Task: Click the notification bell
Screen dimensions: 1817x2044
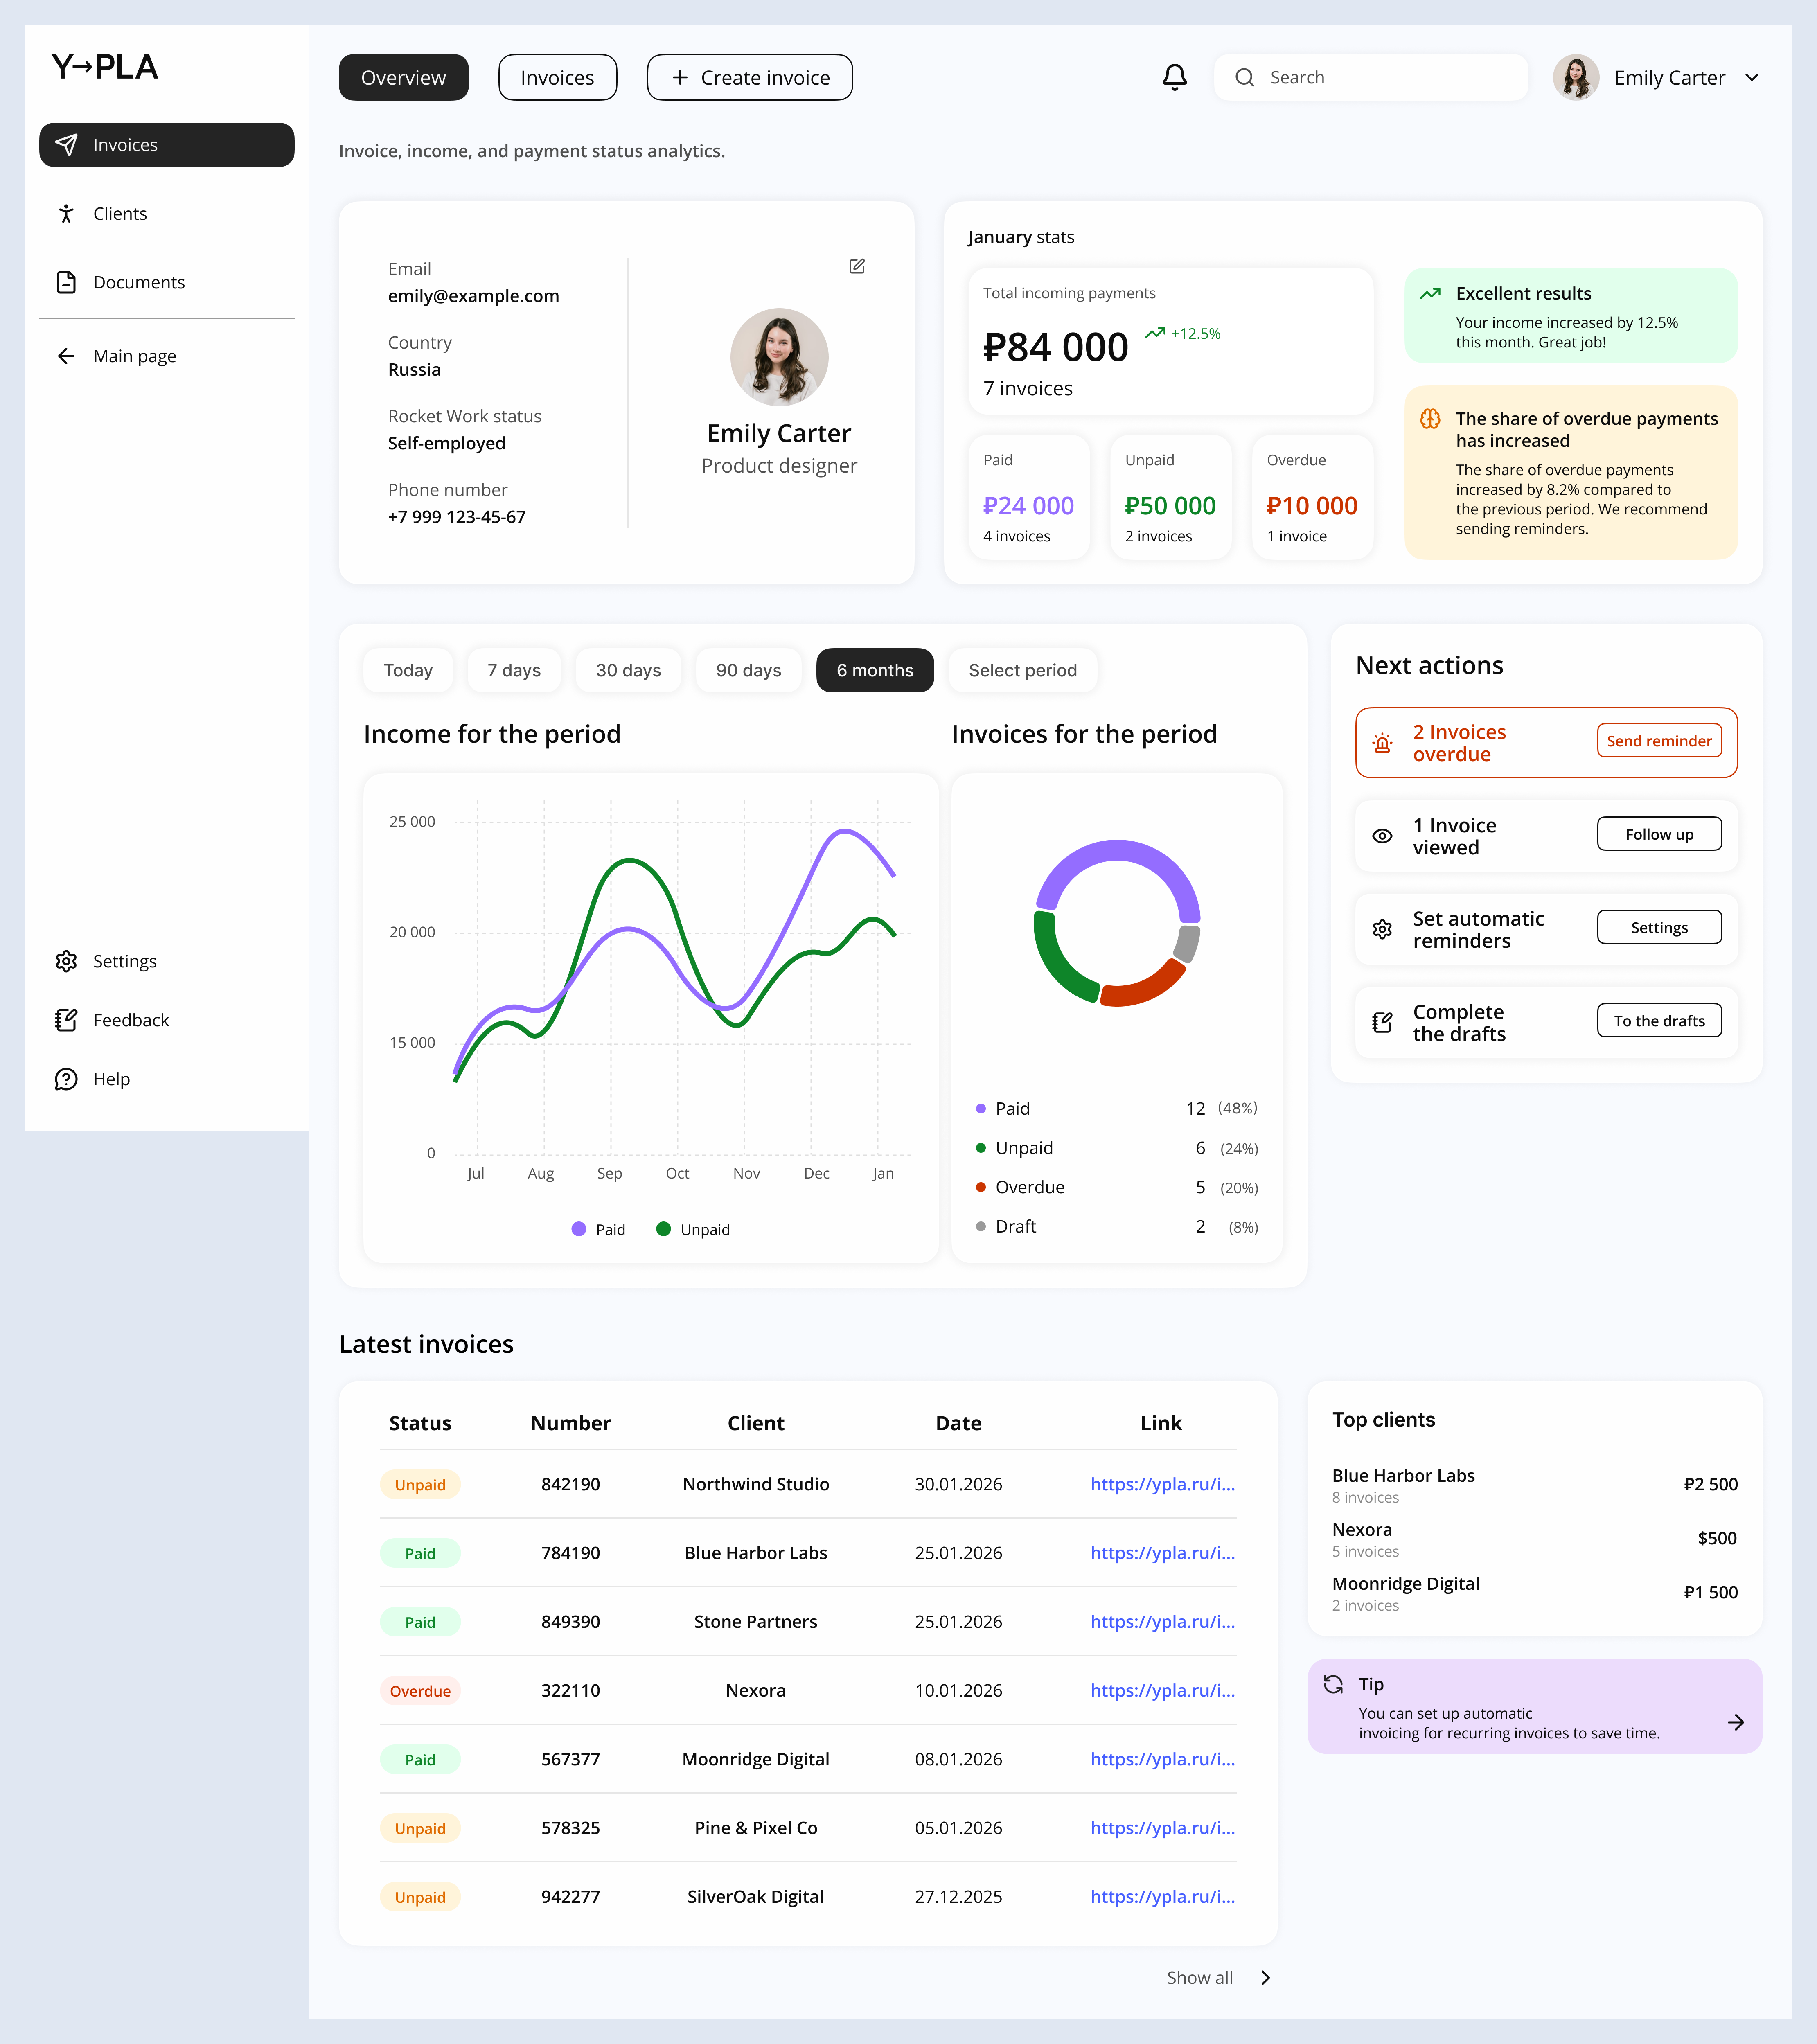Action: pos(1175,77)
